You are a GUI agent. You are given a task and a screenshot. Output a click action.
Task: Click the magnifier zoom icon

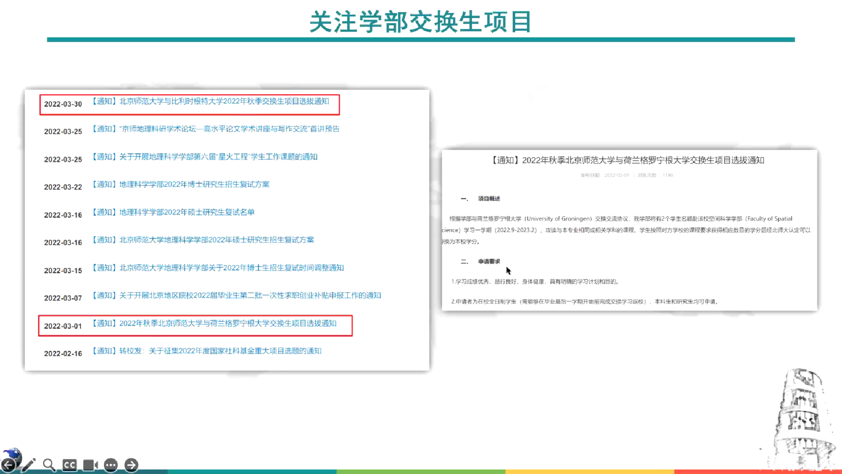point(49,465)
